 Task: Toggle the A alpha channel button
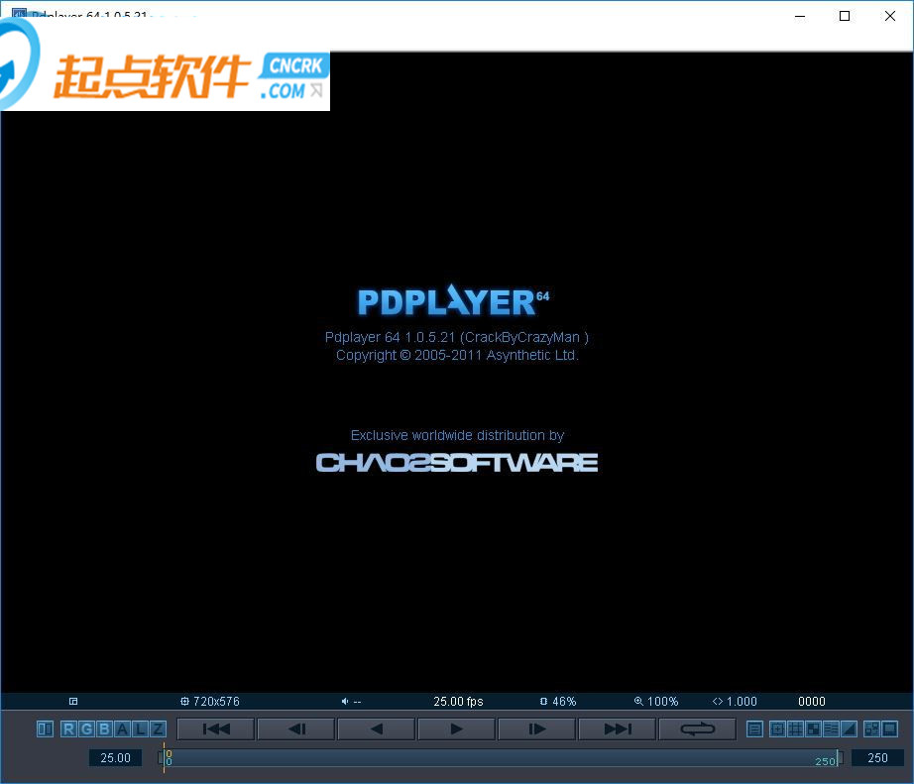(122, 729)
